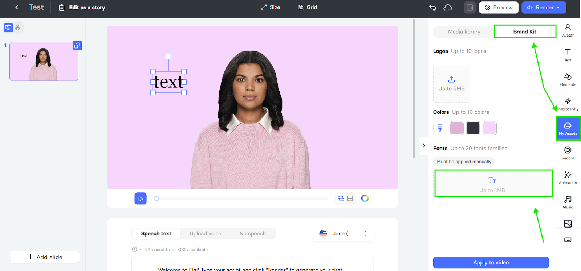
Task: Click the 'Must be applied manually' label
Action: (x=464, y=162)
